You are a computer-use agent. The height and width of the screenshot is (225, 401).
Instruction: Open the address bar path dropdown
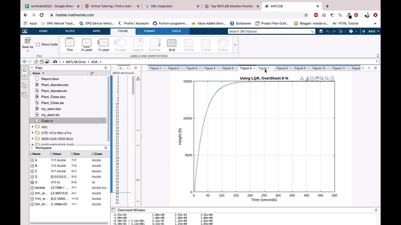[377, 62]
